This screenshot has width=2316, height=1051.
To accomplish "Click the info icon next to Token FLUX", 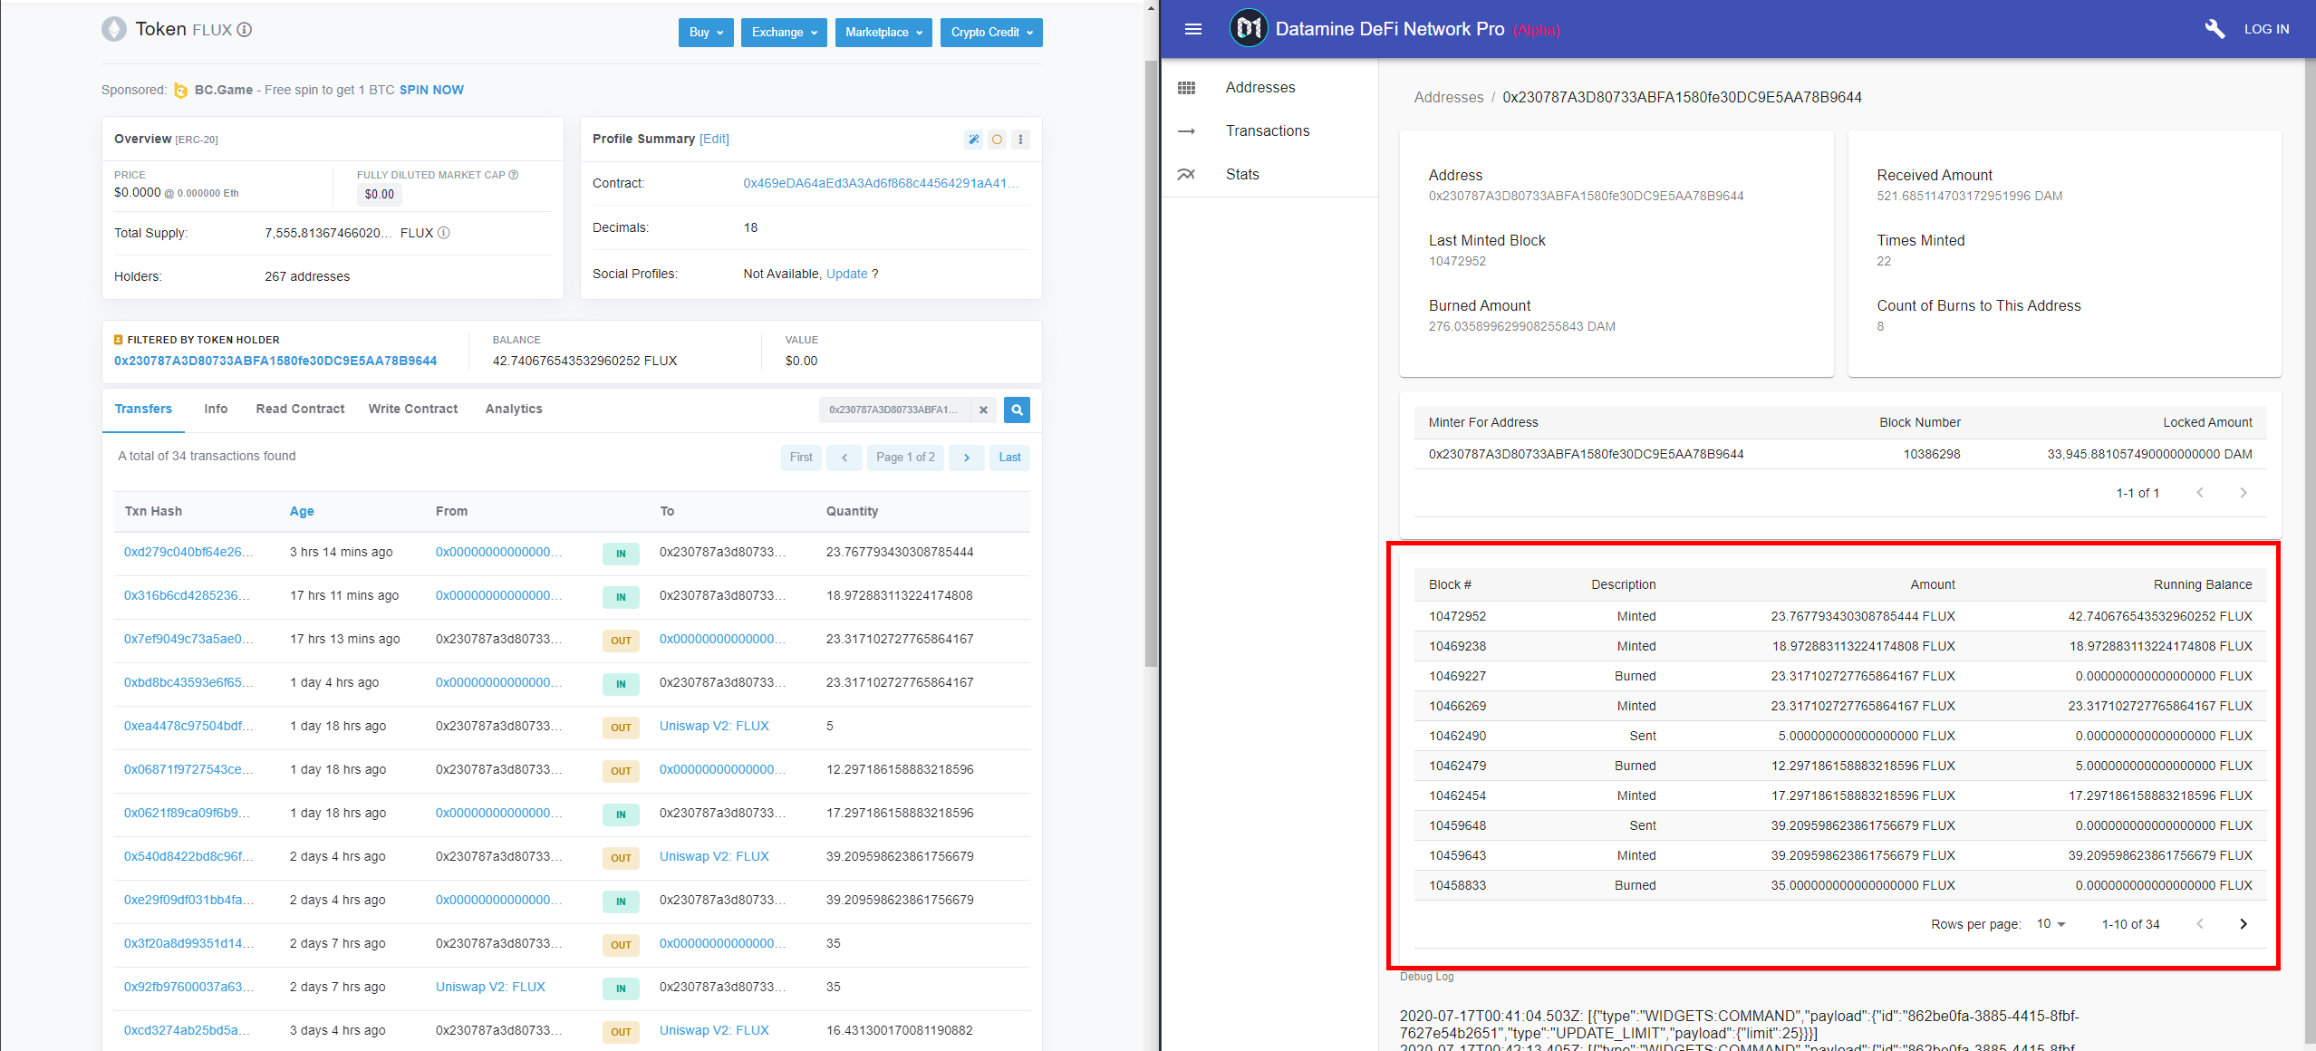I will [245, 30].
